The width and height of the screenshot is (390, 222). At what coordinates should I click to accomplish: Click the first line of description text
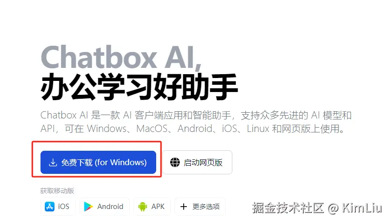(x=196, y=115)
